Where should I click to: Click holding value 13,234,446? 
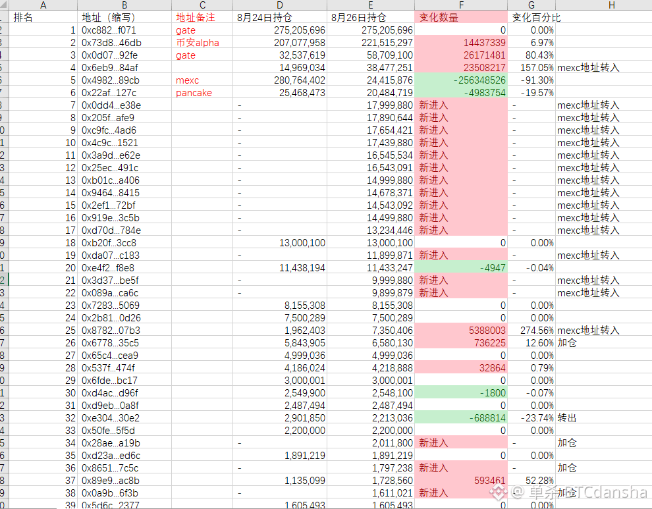(x=371, y=230)
